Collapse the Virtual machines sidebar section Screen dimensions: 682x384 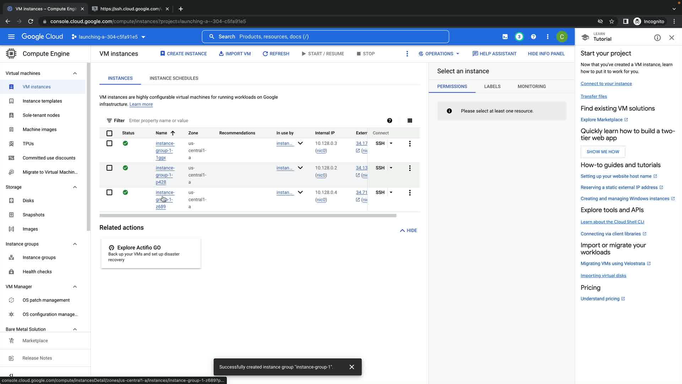tap(75, 73)
